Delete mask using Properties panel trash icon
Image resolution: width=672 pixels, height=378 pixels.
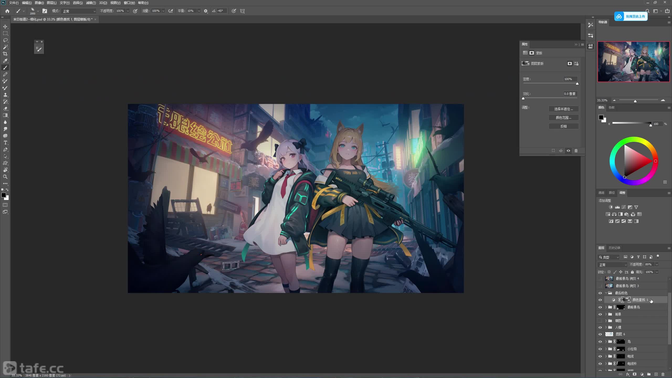[x=576, y=151]
